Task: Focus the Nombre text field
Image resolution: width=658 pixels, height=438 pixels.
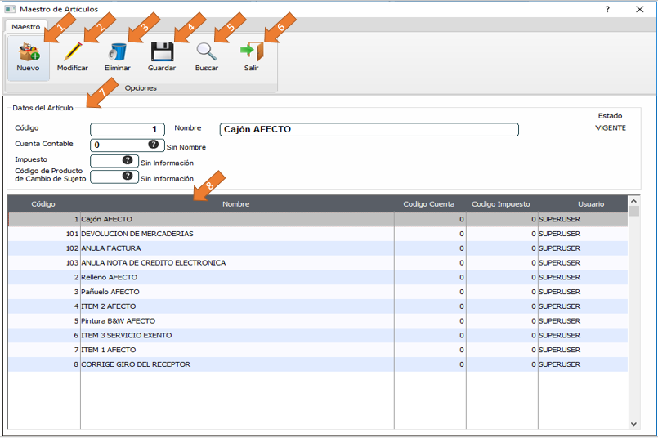Action: coord(369,129)
